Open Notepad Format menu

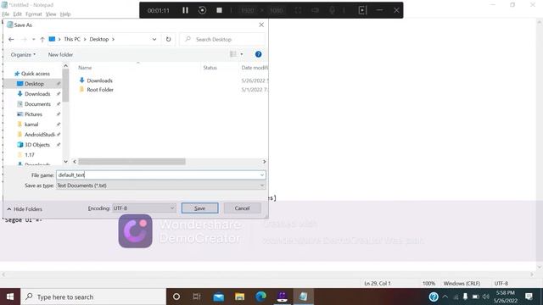coord(34,14)
